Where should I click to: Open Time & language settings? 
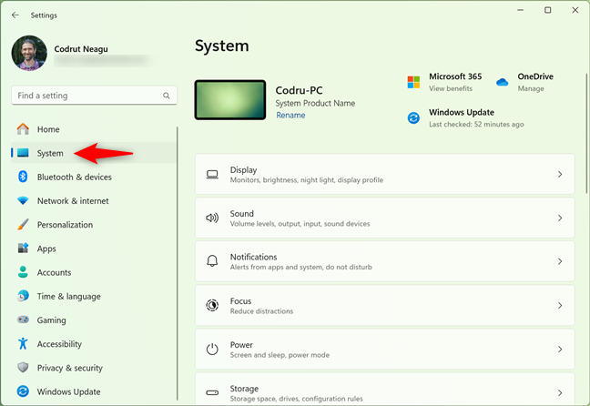point(94,296)
